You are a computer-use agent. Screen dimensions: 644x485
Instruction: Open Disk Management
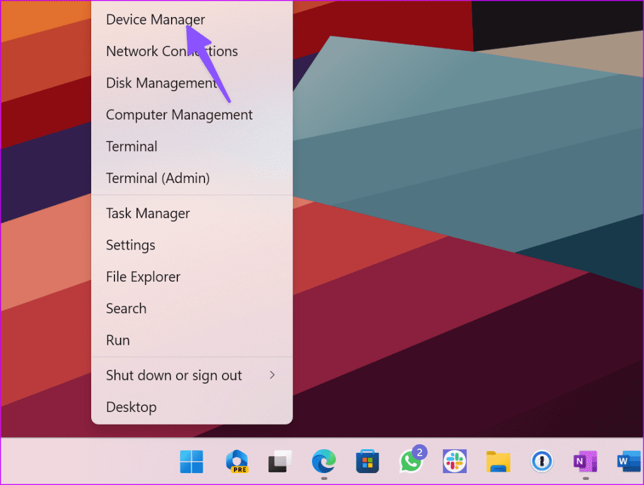click(161, 82)
